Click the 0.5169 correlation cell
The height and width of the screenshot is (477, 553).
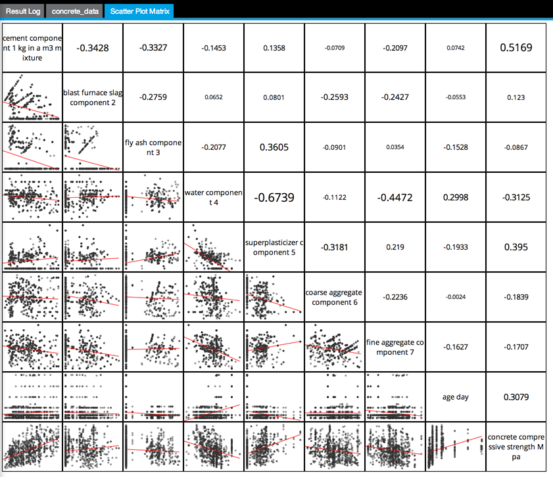pos(516,48)
